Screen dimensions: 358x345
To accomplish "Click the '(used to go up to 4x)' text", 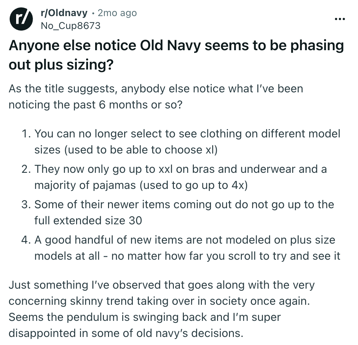I will tap(194, 186).
